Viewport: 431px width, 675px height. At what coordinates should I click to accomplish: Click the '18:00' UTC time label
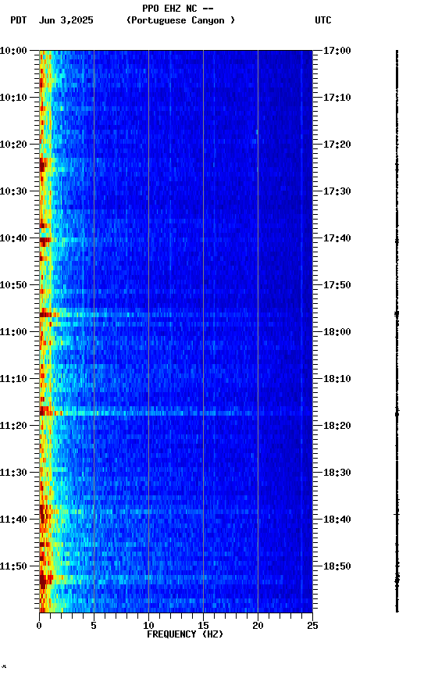(x=337, y=332)
